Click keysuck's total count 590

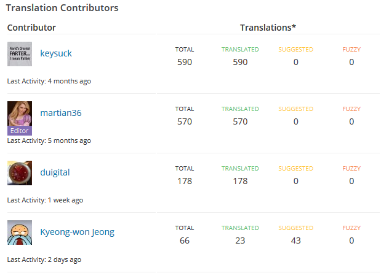pyautogui.click(x=185, y=62)
